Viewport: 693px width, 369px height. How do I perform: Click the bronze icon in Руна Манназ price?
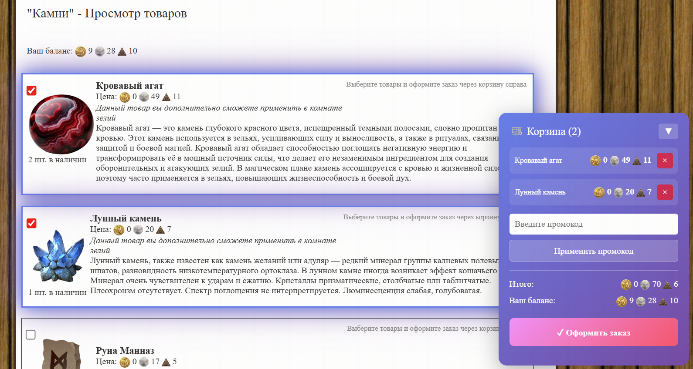pyautogui.click(x=166, y=362)
